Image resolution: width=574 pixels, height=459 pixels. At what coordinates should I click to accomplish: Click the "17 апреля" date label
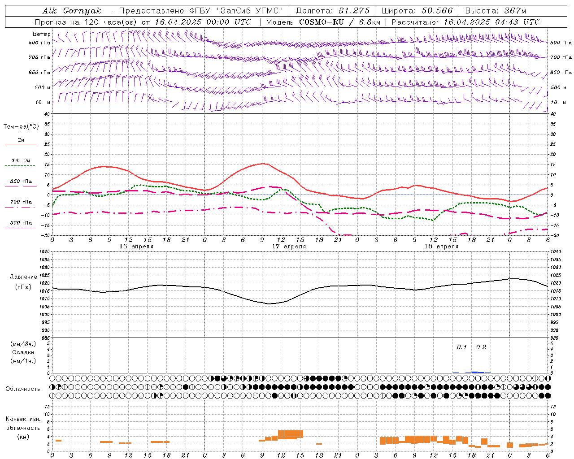point(289,247)
